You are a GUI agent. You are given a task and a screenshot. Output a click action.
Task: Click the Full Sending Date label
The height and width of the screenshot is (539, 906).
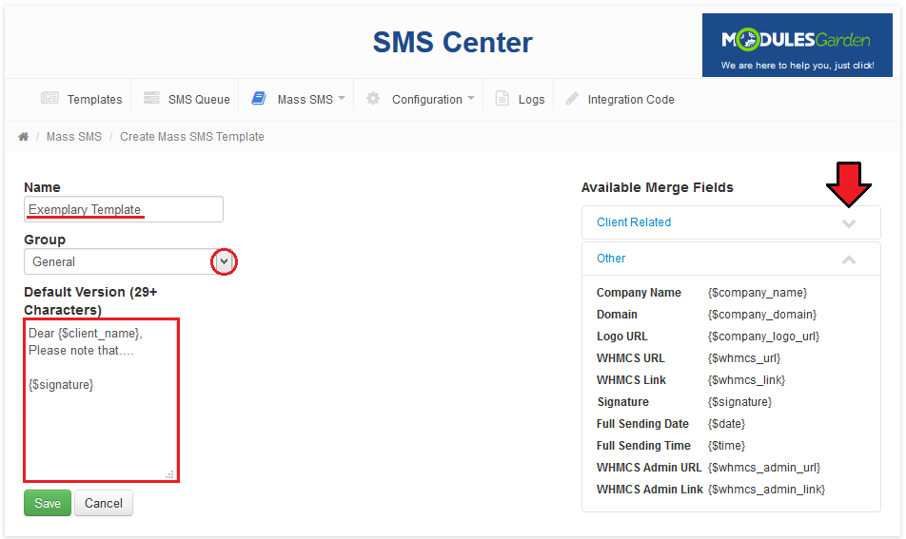[x=642, y=424]
